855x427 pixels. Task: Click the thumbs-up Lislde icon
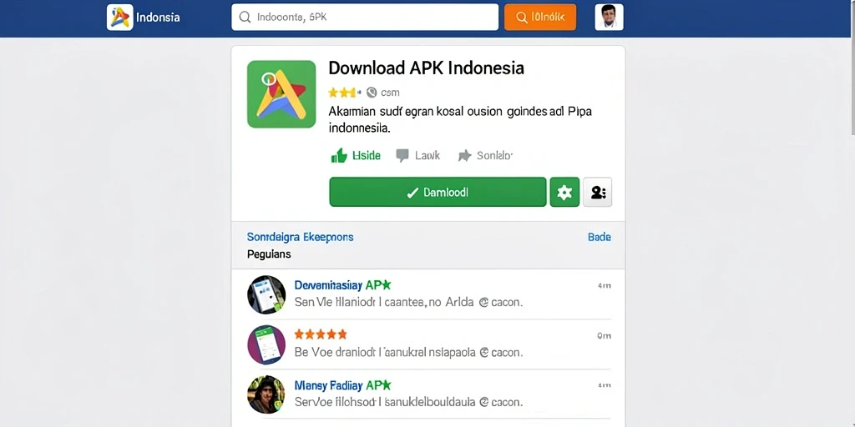pos(339,156)
